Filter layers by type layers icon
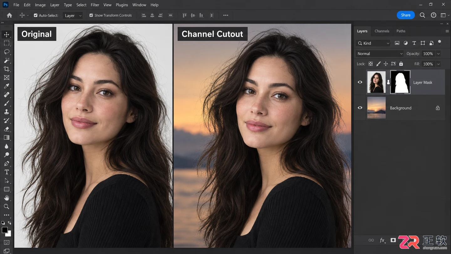 pos(414,43)
